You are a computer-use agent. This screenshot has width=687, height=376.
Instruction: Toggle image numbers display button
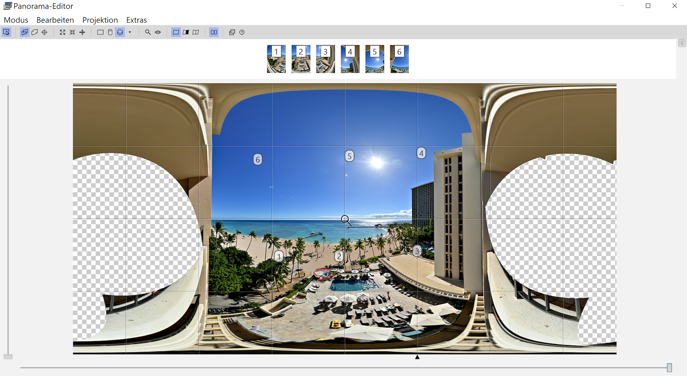coord(214,32)
